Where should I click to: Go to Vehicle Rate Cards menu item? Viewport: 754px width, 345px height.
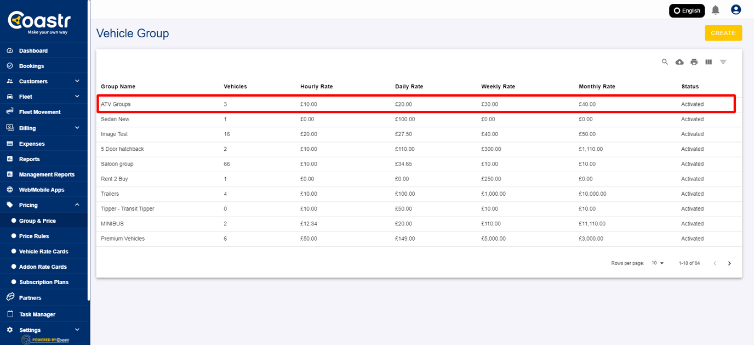43,251
